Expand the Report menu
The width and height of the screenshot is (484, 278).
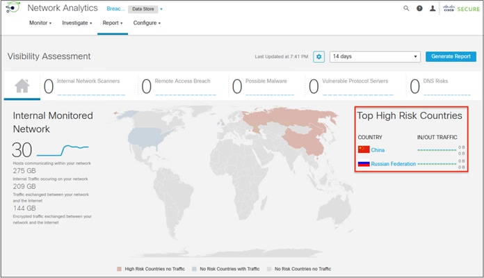(113, 23)
